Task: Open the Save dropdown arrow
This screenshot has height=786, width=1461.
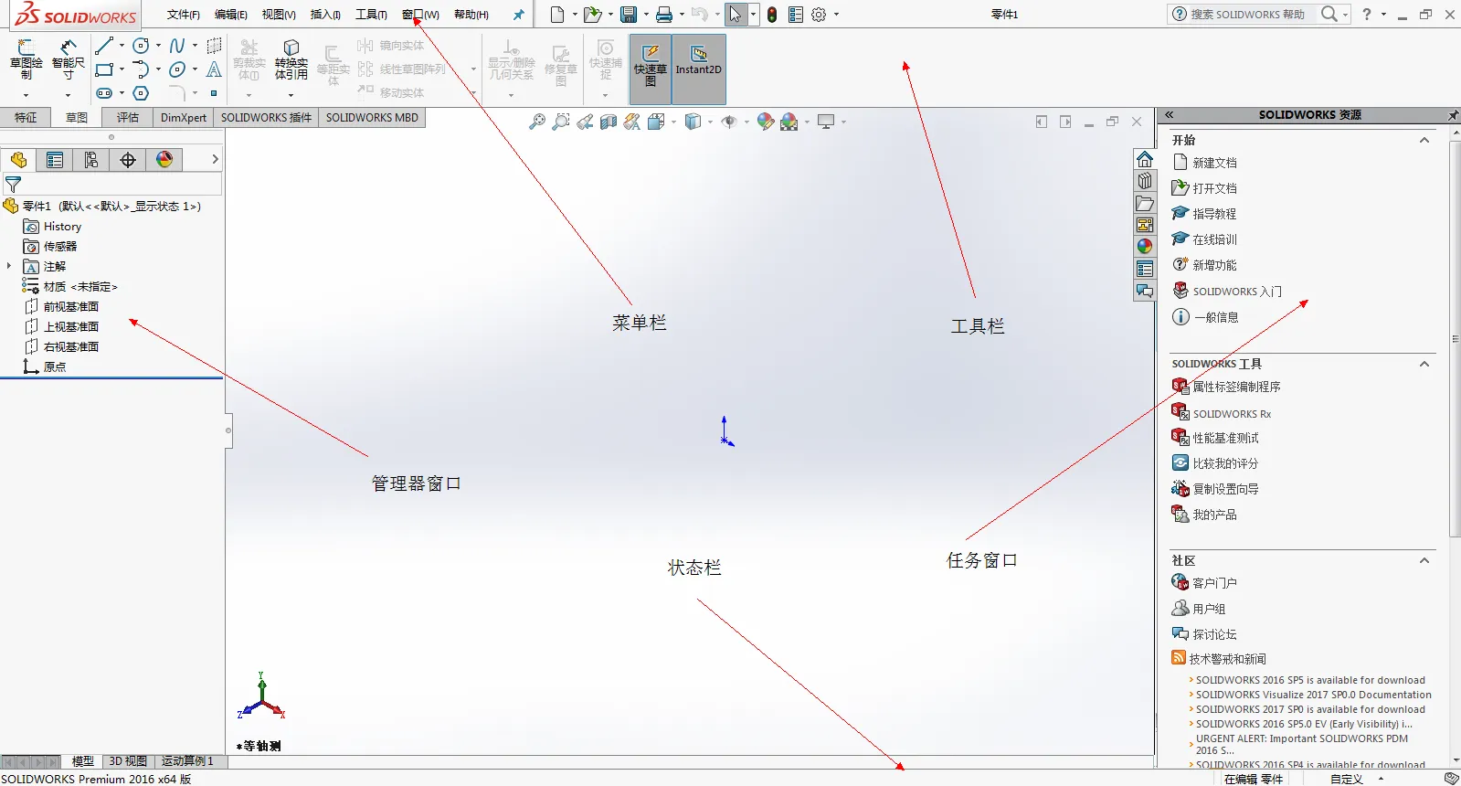Action: click(x=646, y=15)
